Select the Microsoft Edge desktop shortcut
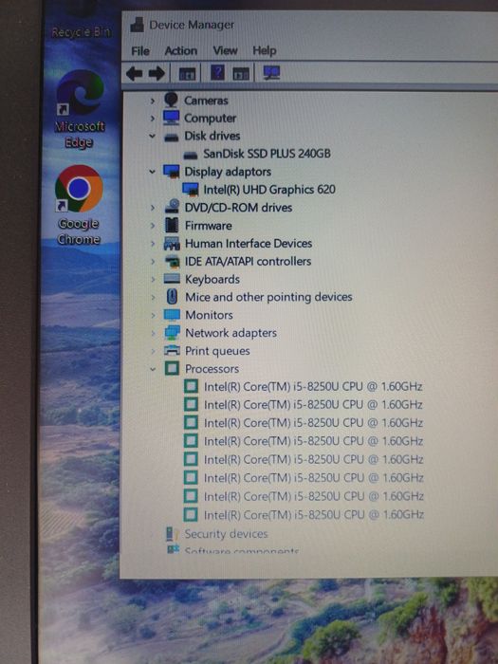Viewport: 498px width, 664px height. tap(80, 109)
